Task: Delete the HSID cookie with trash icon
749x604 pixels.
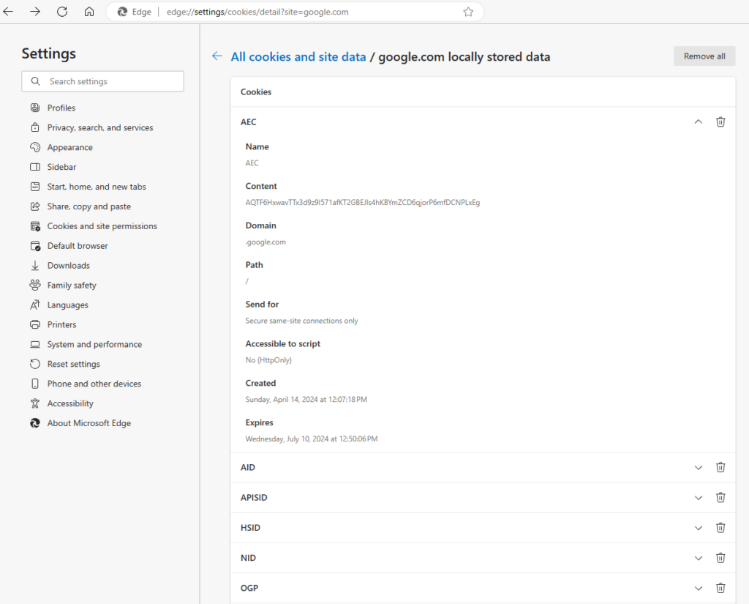Action: point(720,527)
